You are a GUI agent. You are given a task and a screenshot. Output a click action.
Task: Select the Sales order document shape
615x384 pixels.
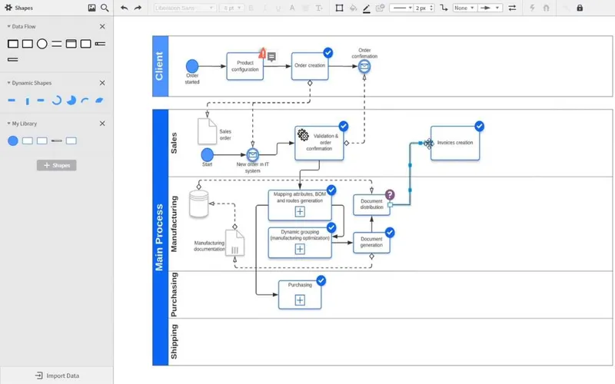pos(207,131)
